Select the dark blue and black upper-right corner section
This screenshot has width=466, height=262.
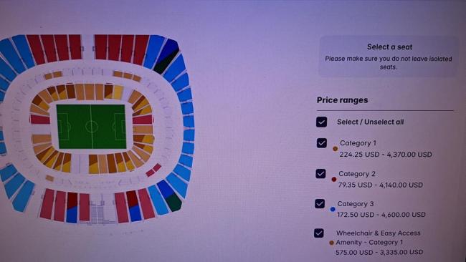click(x=167, y=56)
